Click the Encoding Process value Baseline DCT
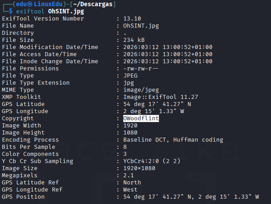271x204 pixels. [173, 140]
